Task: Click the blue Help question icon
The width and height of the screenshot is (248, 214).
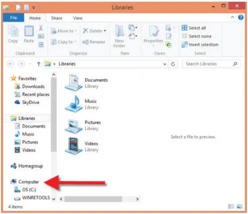Action: point(241,17)
